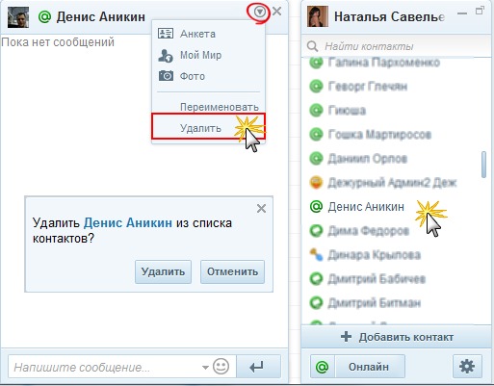Close the delete confirmation dialog

pyautogui.click(x=261, y=209)
